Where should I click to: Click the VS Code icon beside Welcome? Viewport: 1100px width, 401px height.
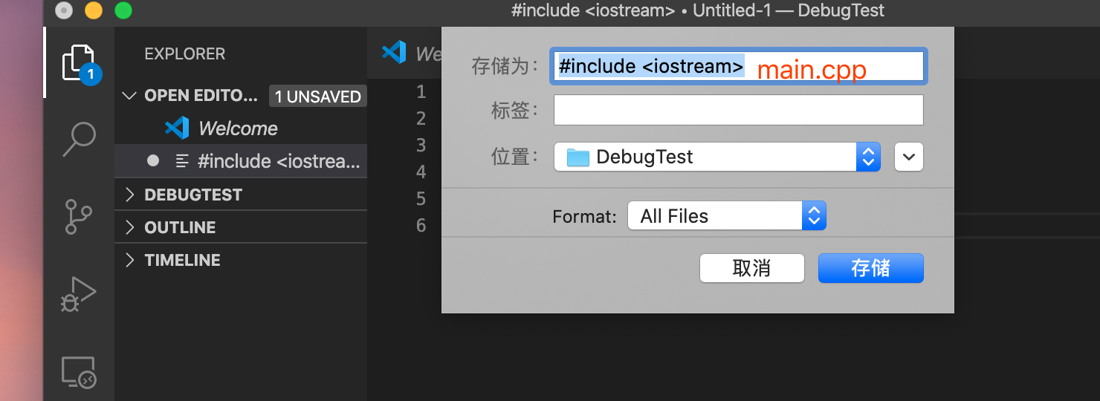tap(177, 128)
